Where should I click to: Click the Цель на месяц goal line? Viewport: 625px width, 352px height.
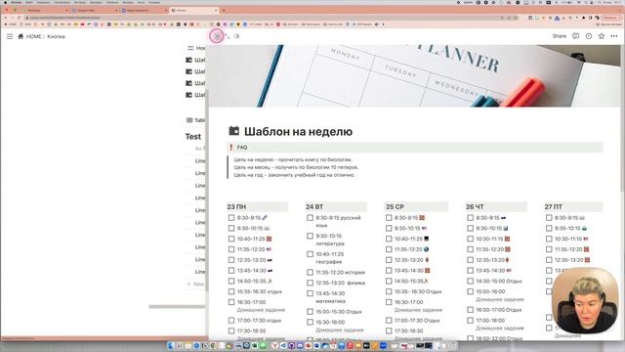pos(296,167)
